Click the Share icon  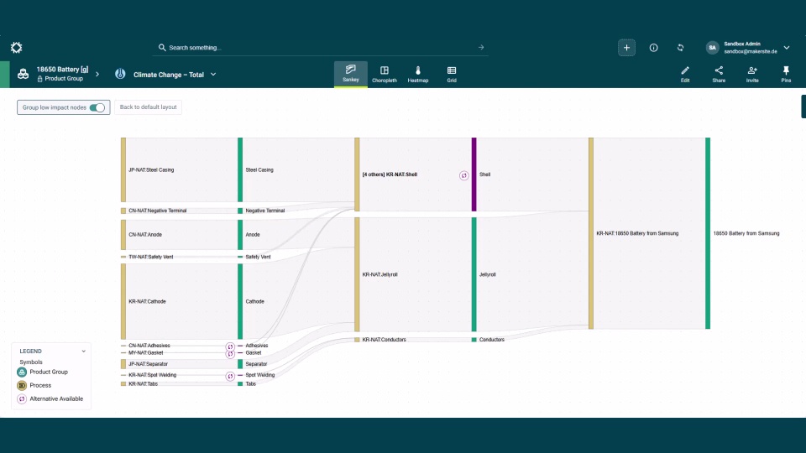719,74
